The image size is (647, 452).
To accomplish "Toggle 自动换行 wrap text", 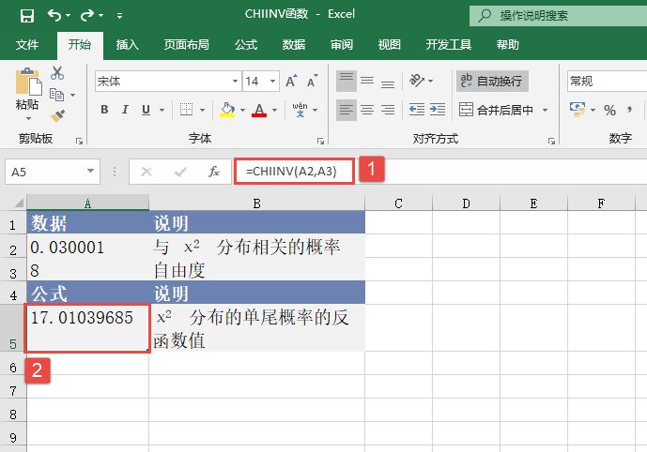I will tap(492, 81).
